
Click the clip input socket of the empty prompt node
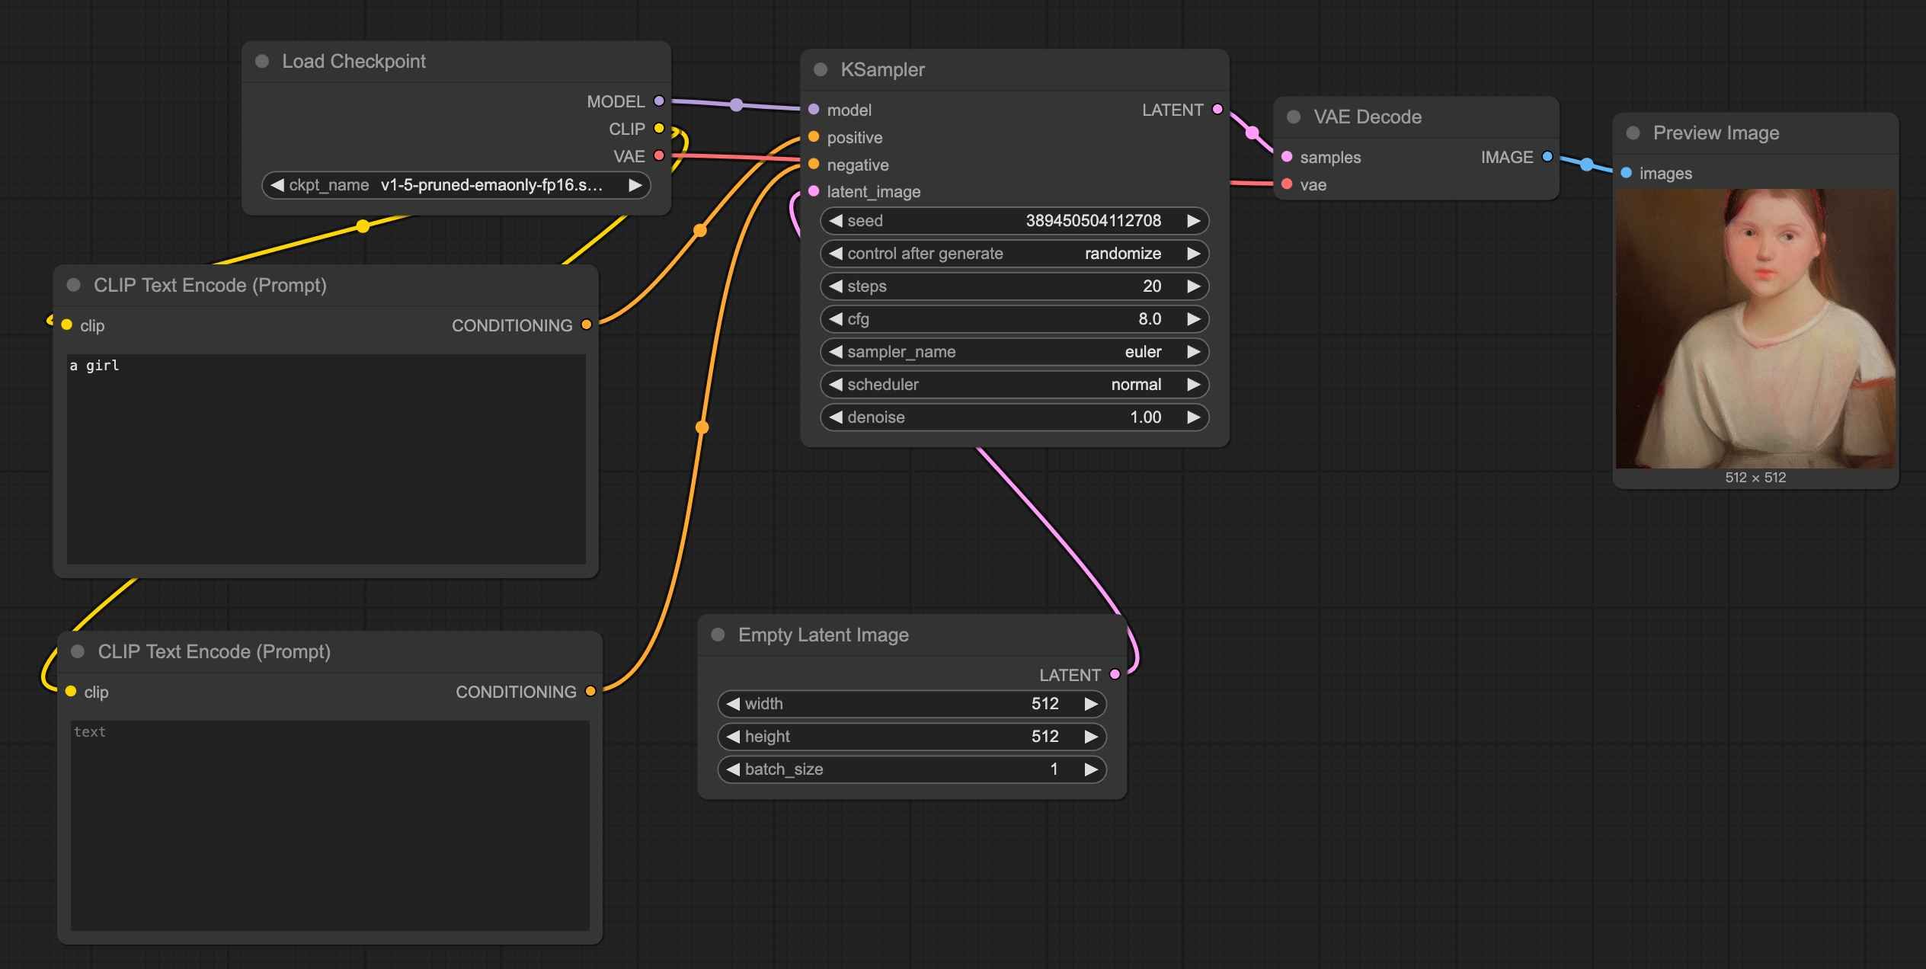tap(71, 692)
